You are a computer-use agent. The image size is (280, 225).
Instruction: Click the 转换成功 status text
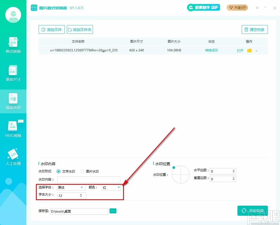pyautogui.click(x=211, y=50)
